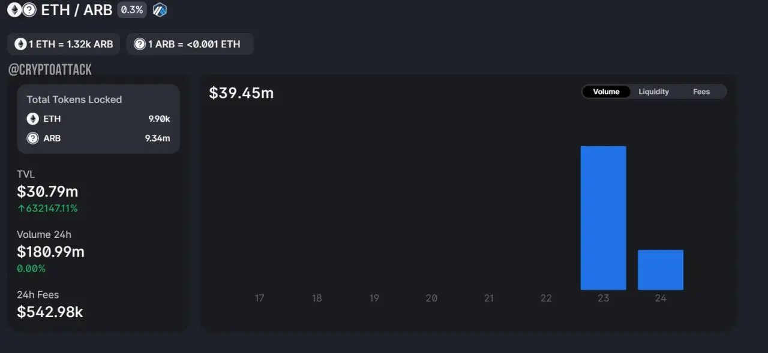Click the ETH icon under Total Tokens Locked
This screenshot has height=353, width=768.
coord(33,119)
